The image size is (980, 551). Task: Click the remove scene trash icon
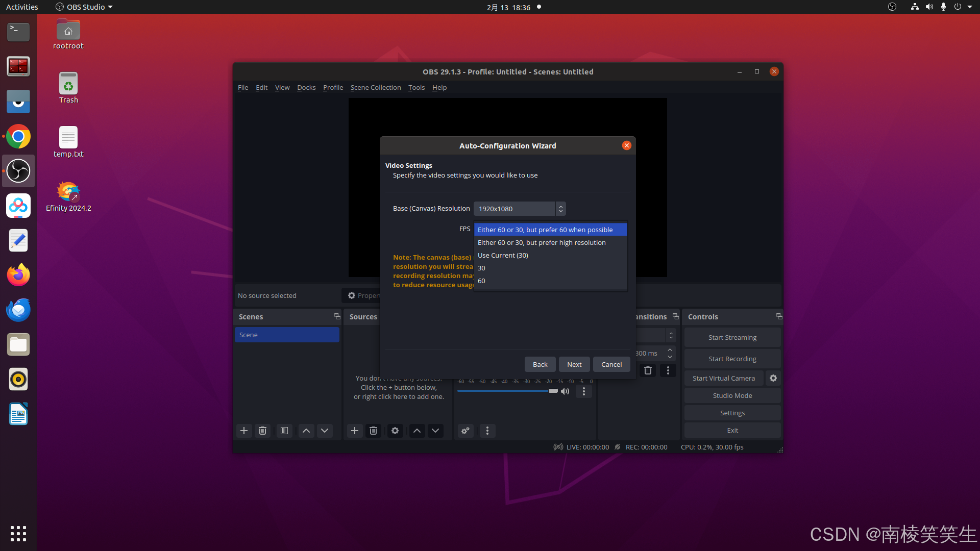point(262,431)
